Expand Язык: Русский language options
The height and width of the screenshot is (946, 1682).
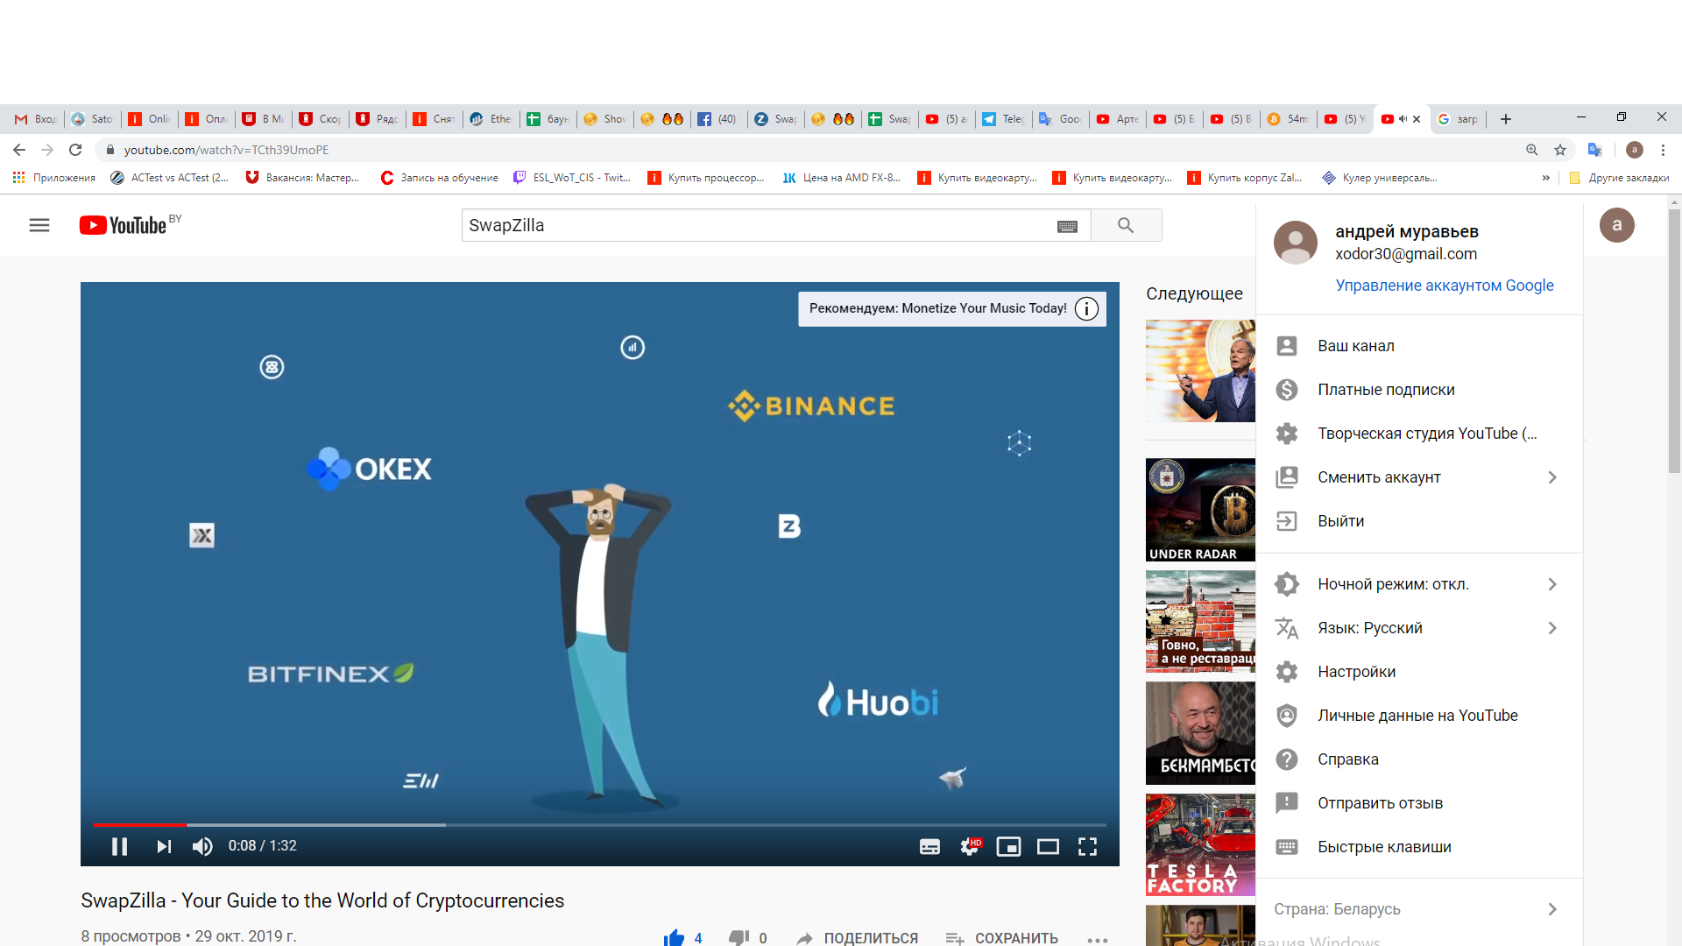(x=1419, y=628)
